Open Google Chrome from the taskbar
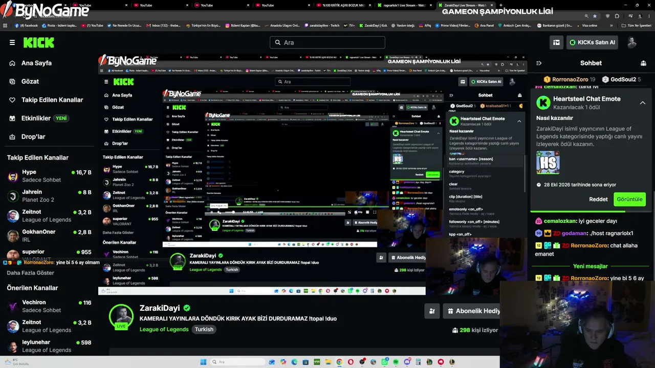Image resolution: width=655 pixels, height=368 pixels. coord(339,362)
